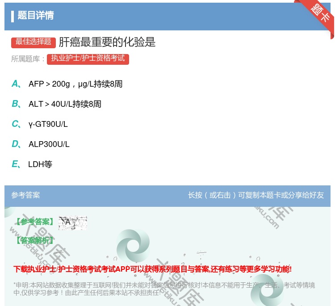Screen dimensions: 335x306
Task: Select option A: AFP > 200g μg/L持续8周
Action: 67,84
